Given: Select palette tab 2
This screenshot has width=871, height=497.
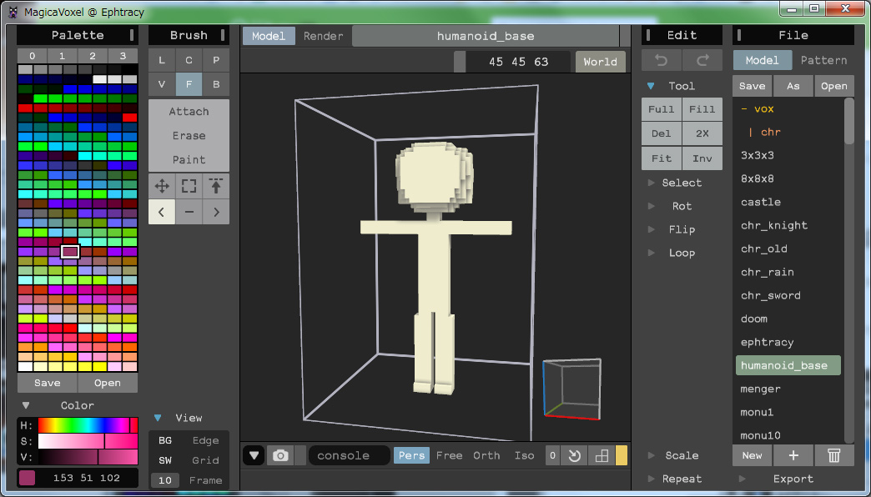Looking at the screenshot, I should (x=93, y=56).
